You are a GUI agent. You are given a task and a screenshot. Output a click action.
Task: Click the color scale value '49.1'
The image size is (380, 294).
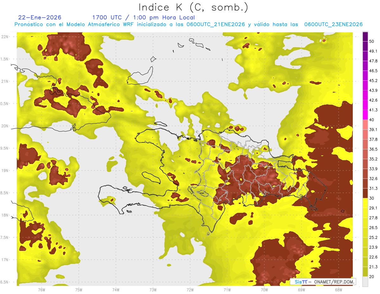pos(374,51)
